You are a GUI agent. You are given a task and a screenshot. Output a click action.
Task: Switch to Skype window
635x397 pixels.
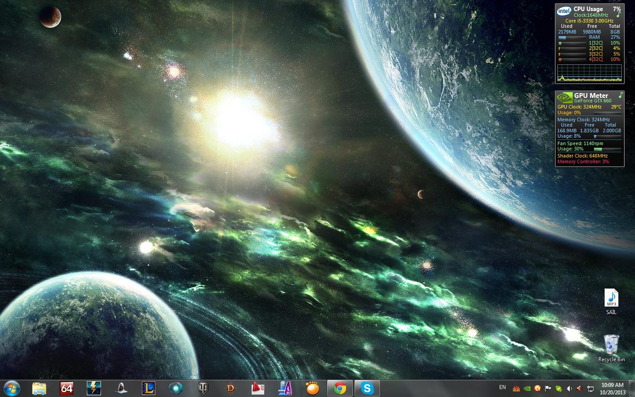click(x=367, y=388)
